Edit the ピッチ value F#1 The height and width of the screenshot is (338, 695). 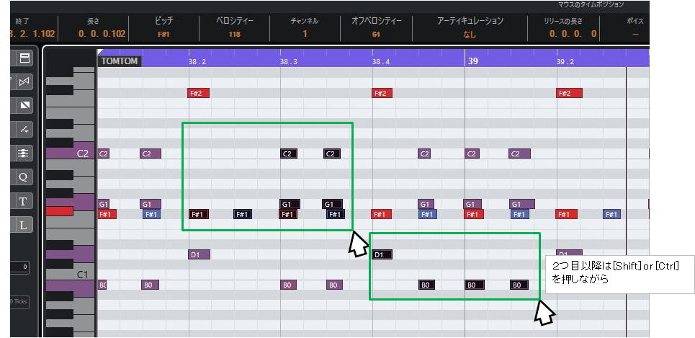tap(163, 34)
